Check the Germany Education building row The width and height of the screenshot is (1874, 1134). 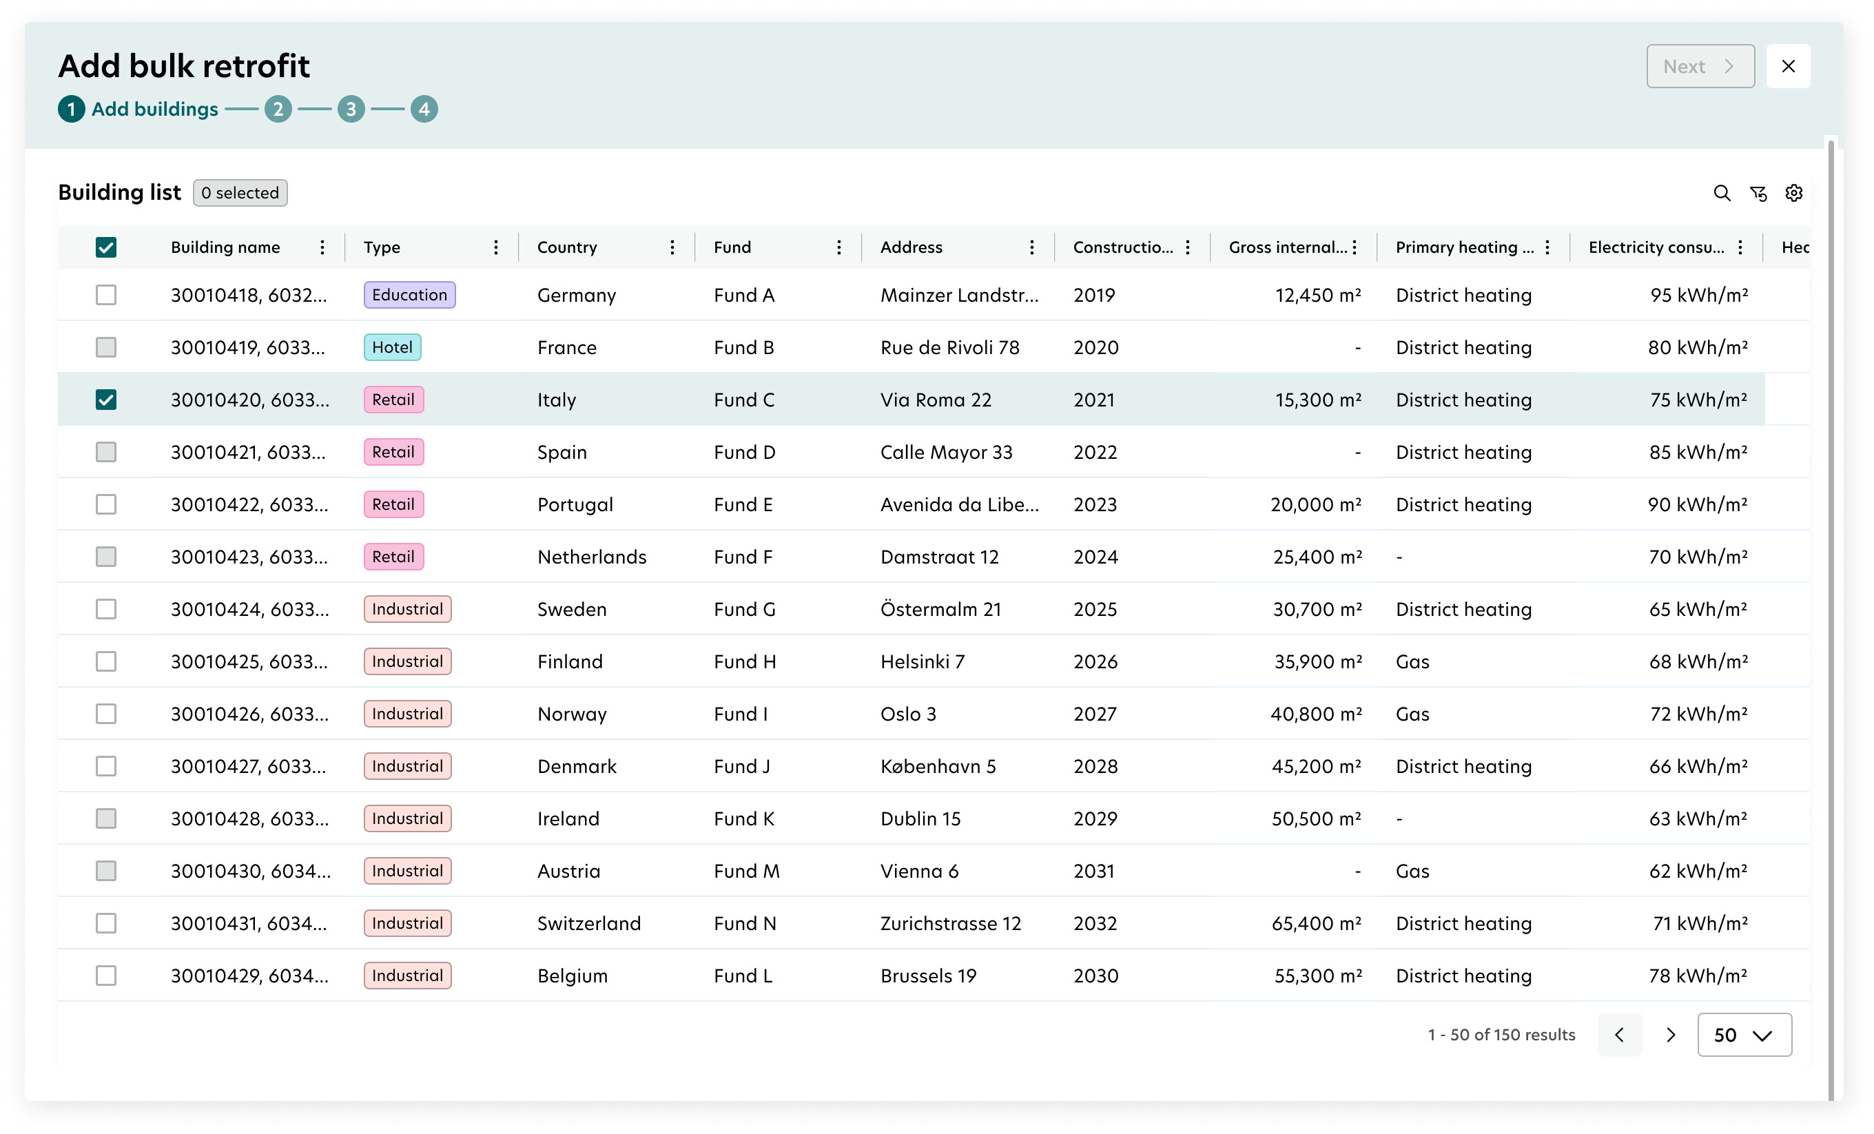pos(107,294)
